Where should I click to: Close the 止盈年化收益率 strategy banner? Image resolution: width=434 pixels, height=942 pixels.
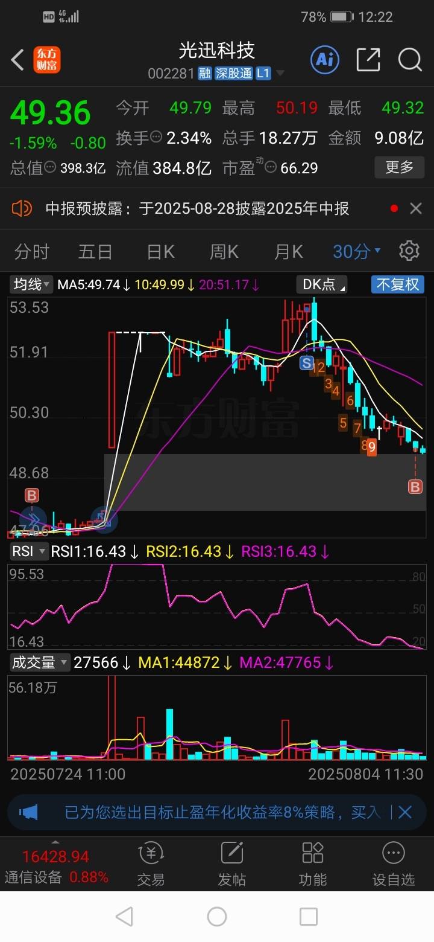[405, 812]
